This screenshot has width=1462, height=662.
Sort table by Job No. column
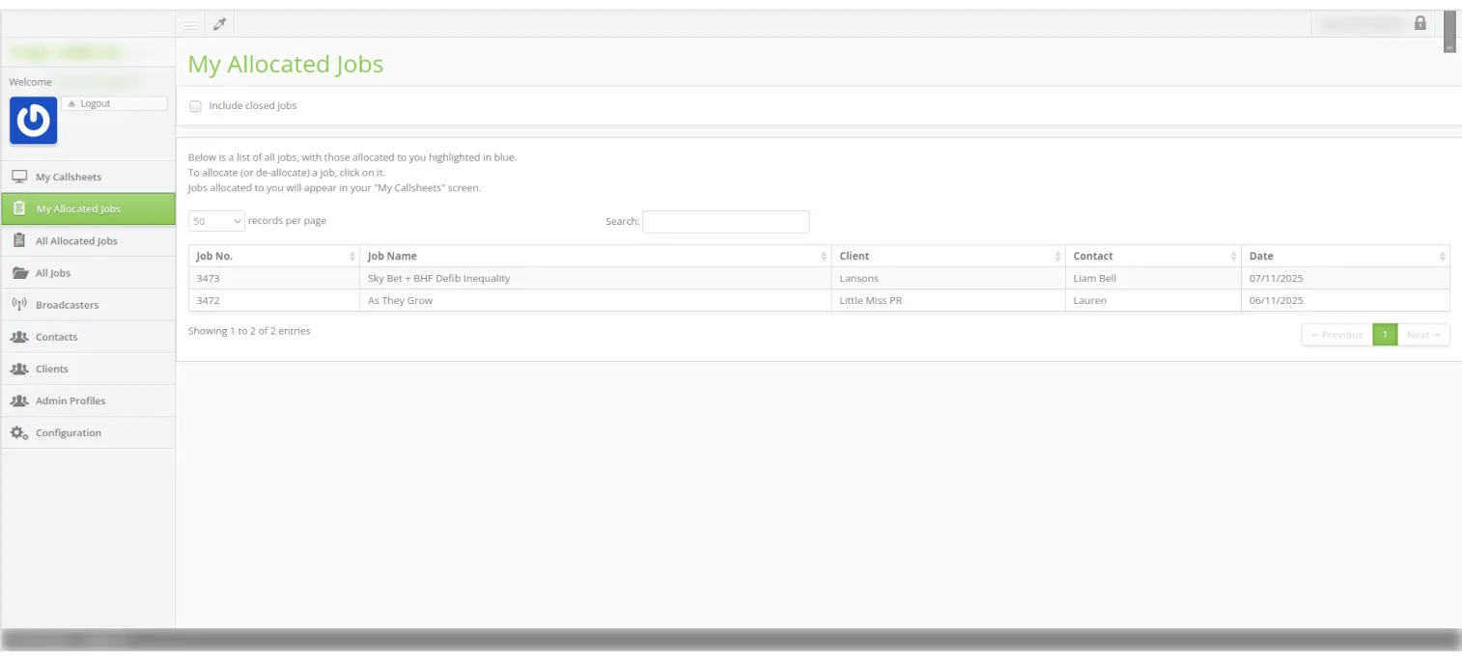click(274, 257)
